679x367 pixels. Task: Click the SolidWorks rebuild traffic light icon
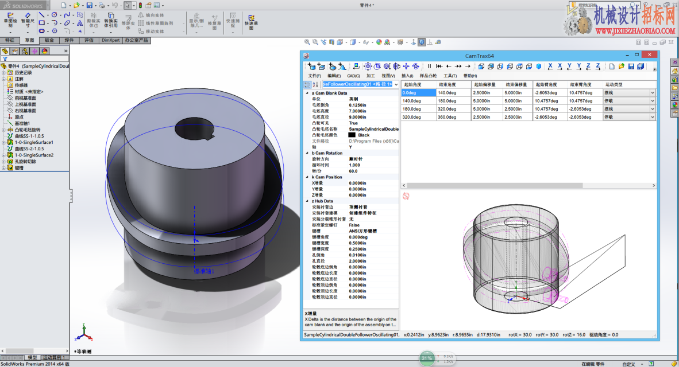pos(140,5)
